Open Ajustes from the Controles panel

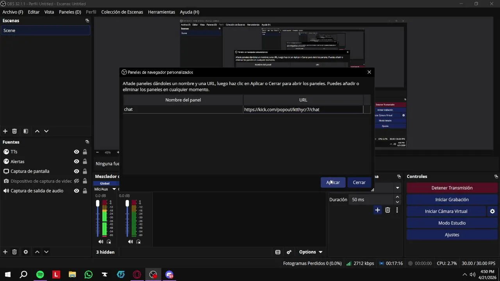[452, 235]
